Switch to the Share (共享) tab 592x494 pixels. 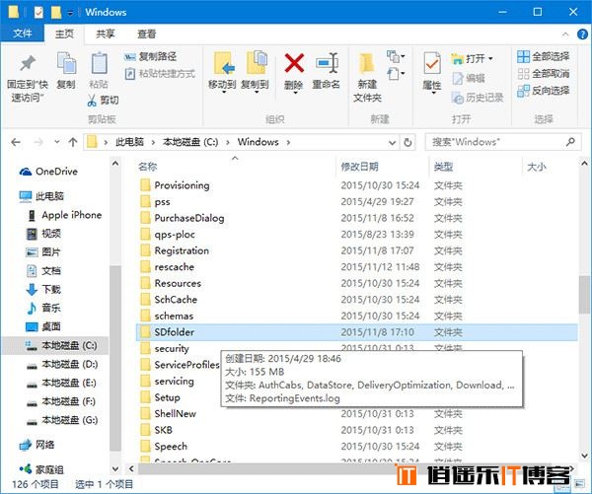105,34
